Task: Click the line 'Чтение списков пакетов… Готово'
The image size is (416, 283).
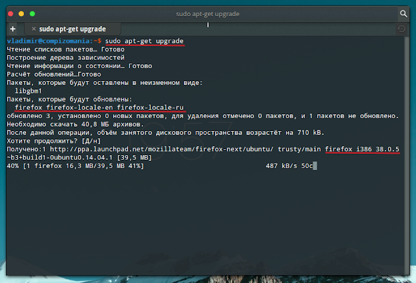Action: (x=66, y=49)
